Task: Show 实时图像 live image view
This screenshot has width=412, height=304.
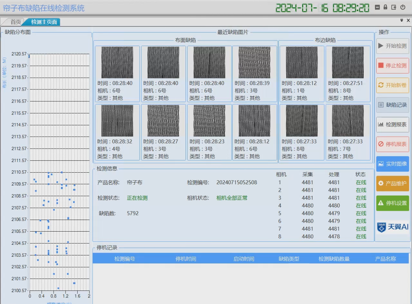Action: click(x=392, y=164)
